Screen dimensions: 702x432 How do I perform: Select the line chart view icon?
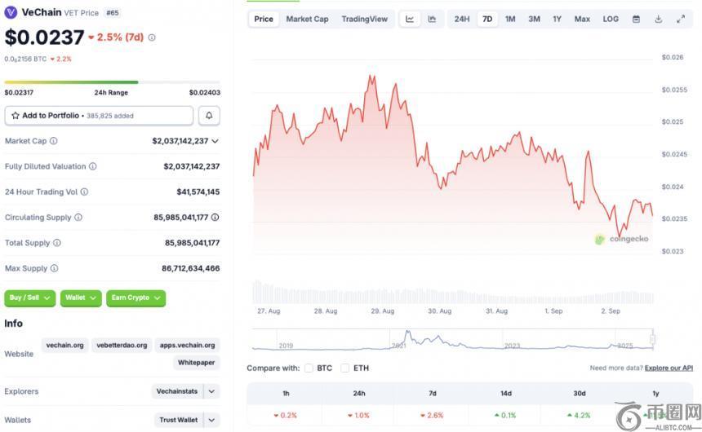410,19
